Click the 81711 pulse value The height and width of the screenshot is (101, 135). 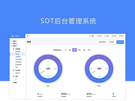point(89,94)
